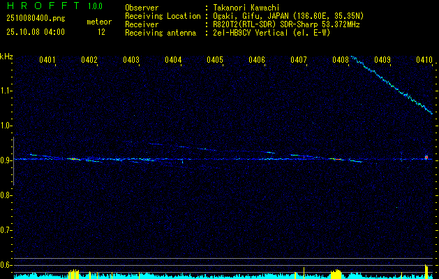This screenshot has height=279, width=439.
Task: Click the 0401 time marker
Action: 47,59
